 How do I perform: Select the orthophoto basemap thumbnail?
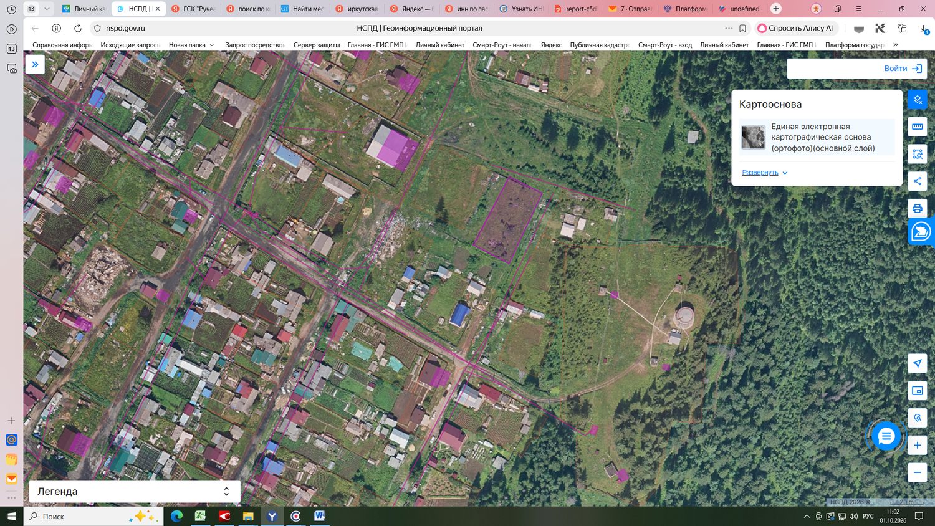tap(753, 137)
